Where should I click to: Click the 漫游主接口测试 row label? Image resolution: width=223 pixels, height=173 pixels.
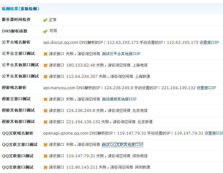(x=16, y=99)
